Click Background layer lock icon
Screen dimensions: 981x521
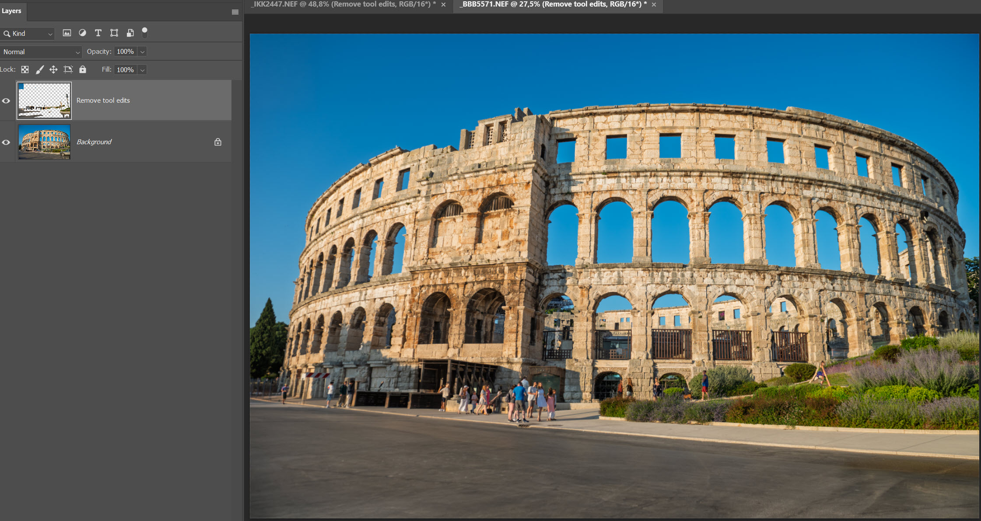(x=218, y=142)
